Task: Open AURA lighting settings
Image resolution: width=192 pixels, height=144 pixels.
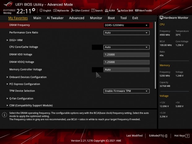Action: (x=110, y=11)
